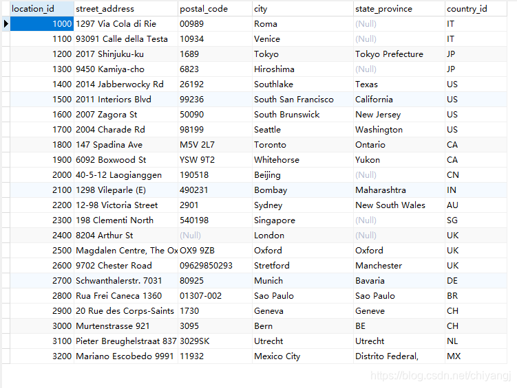Click country code NL

click(476, 341)
